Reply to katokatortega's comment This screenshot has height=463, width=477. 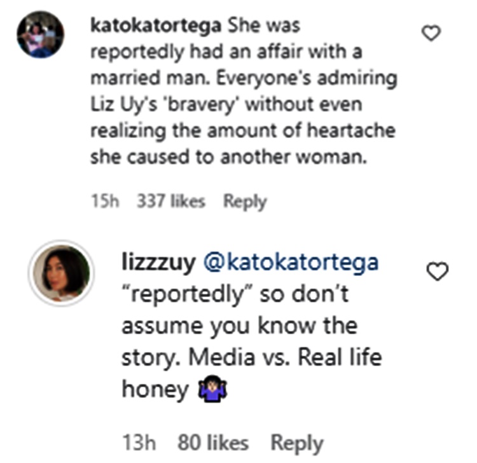(x=244, y=202)
